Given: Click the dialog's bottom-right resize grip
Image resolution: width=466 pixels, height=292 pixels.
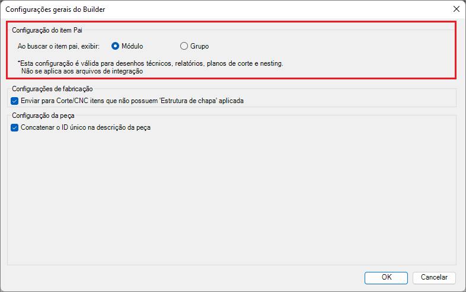Looking at the screenshot, I should 462,288.
